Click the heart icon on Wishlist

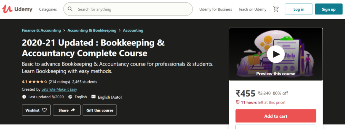point(45,110)
